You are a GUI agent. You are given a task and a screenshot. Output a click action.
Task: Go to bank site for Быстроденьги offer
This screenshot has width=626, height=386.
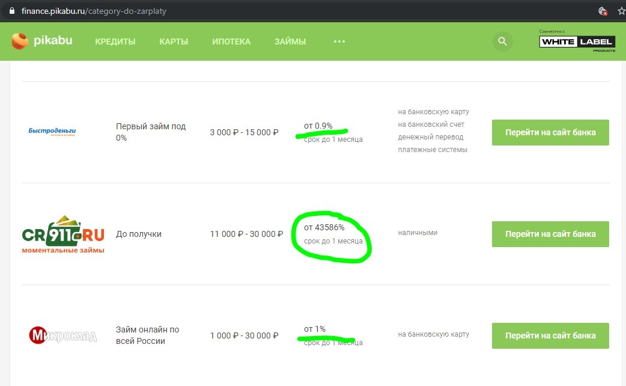pos(550,132)
